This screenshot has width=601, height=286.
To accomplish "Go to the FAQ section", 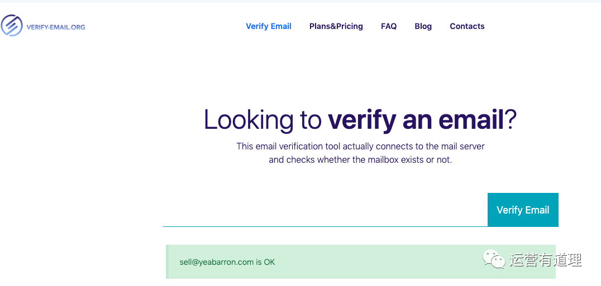I will click(x=389, y=26).
